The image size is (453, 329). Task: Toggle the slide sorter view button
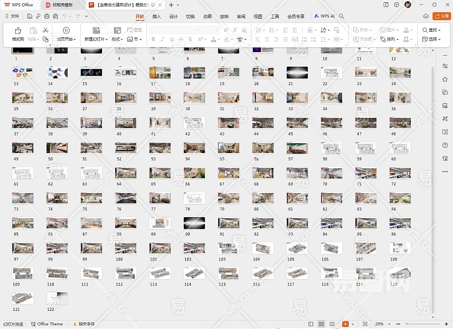click(321, 324)
